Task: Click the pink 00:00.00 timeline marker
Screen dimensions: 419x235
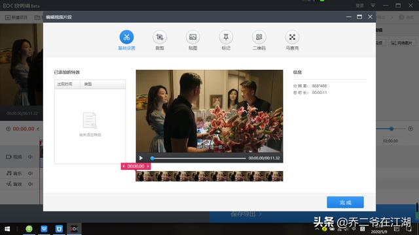Action: (136, 166)
